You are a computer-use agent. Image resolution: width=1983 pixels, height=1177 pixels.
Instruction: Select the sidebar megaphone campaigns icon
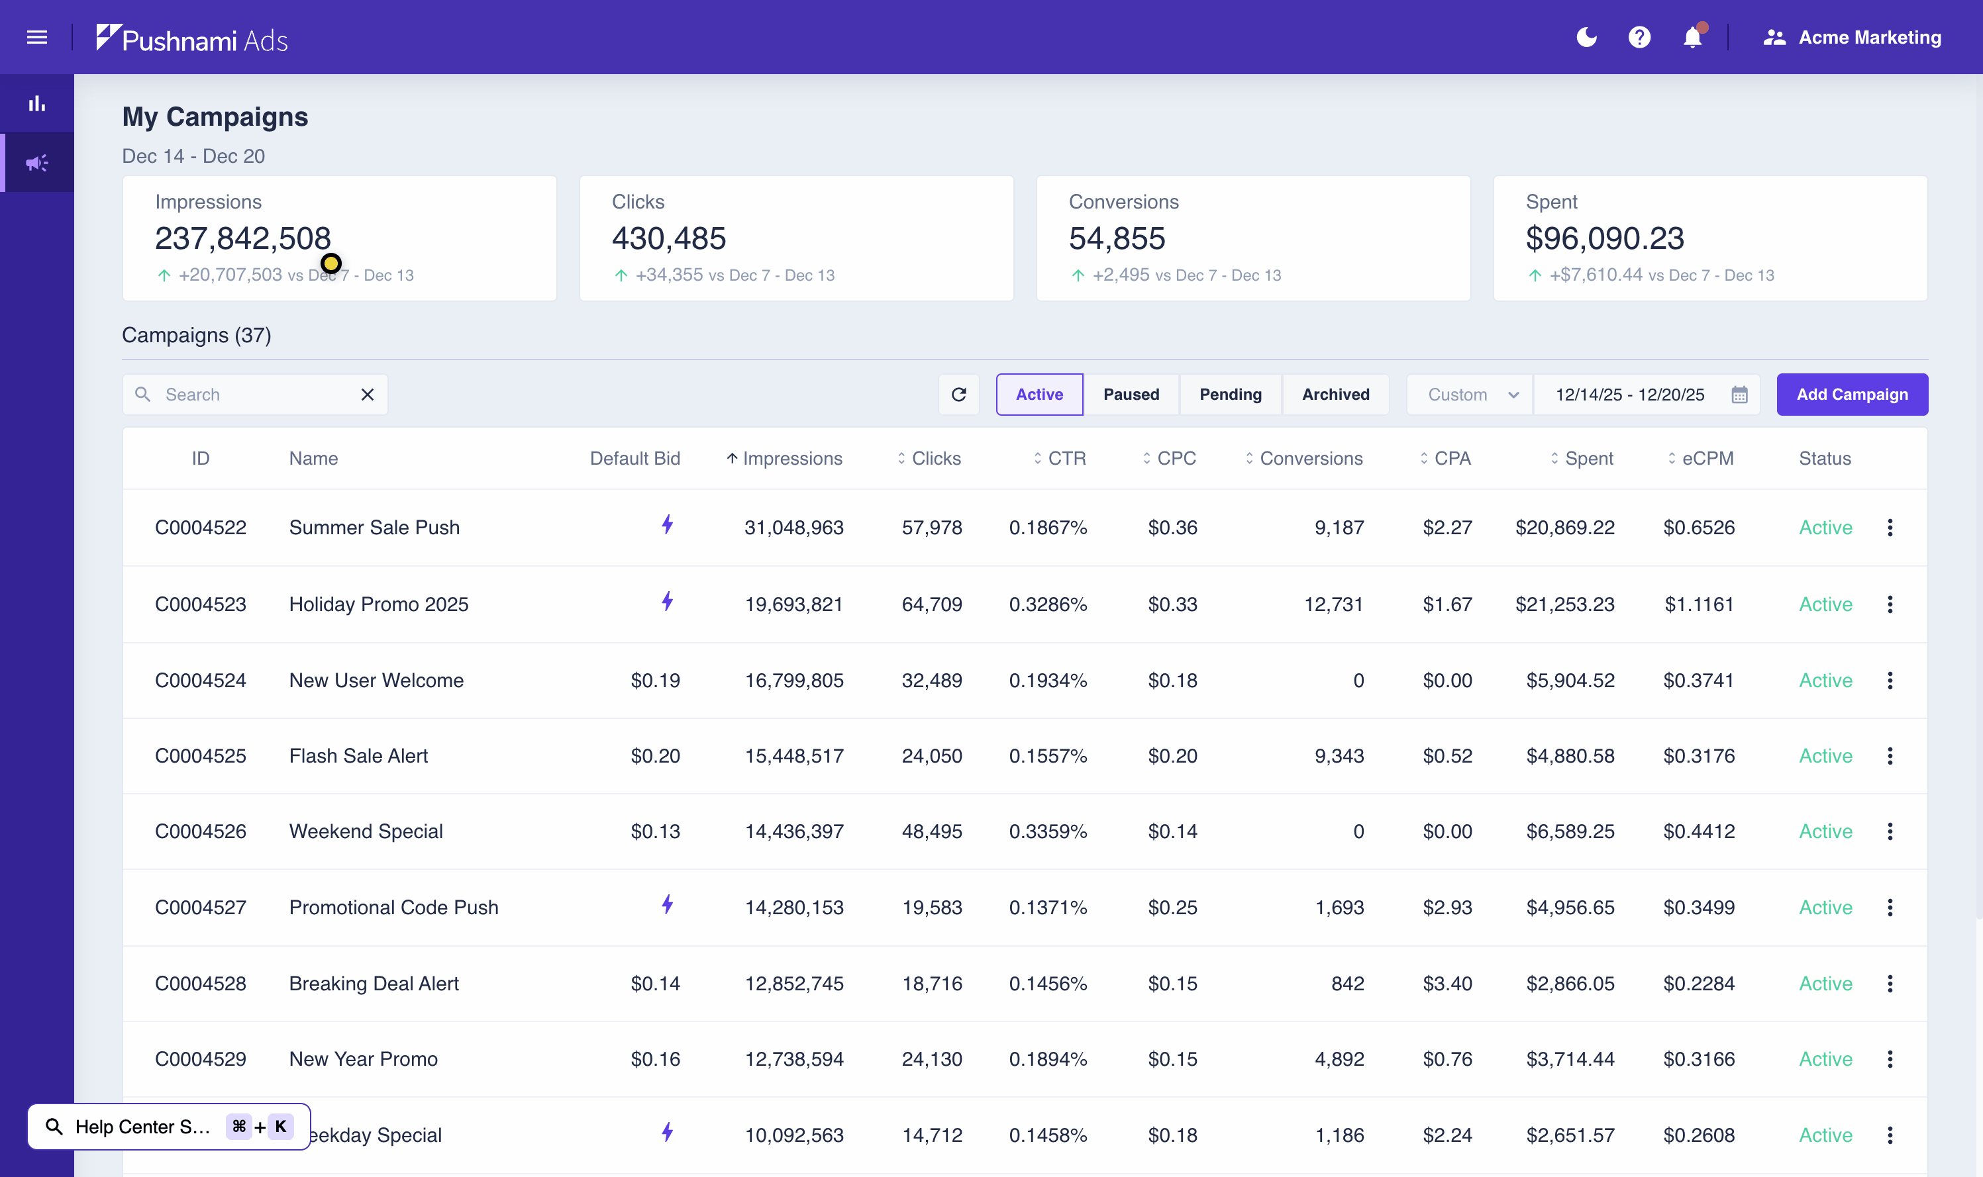(x=36, y=164)
